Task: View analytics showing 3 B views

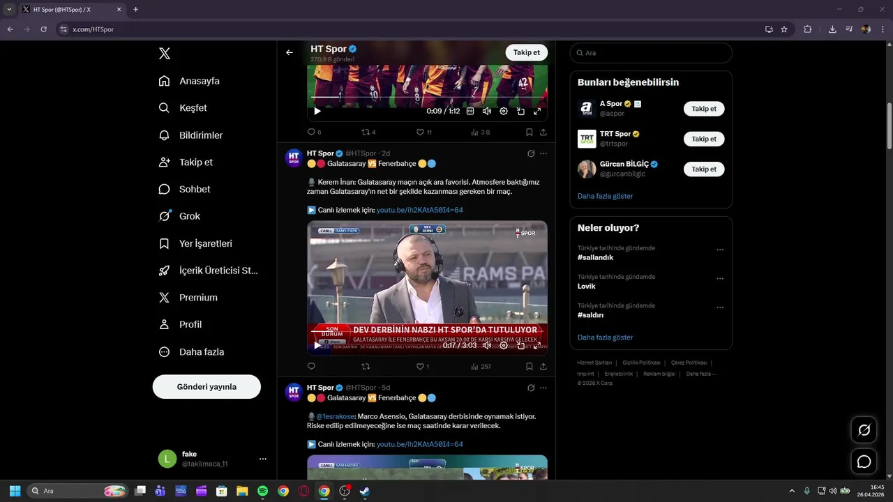Action: pos(480,132)
